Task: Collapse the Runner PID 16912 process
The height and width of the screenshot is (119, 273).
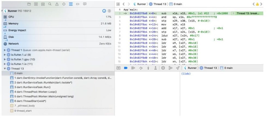Action: click(2, 11)
